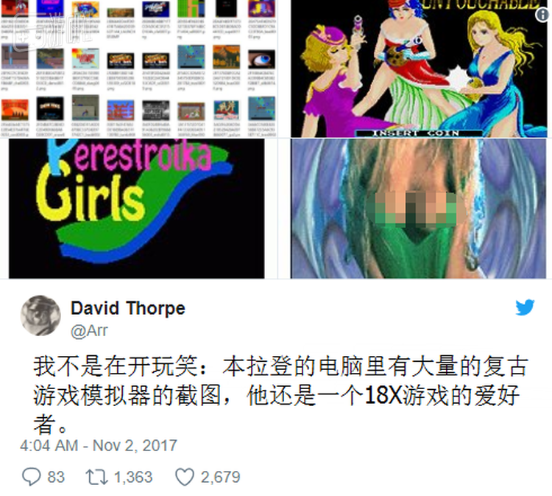Click the 1,363 retweets count
This screenshot has width=552, height=496.
tap(133, 478)
